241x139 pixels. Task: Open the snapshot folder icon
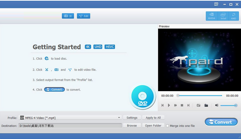click(206, 105)
